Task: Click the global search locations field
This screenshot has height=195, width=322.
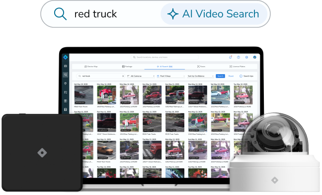Action: 164,57
